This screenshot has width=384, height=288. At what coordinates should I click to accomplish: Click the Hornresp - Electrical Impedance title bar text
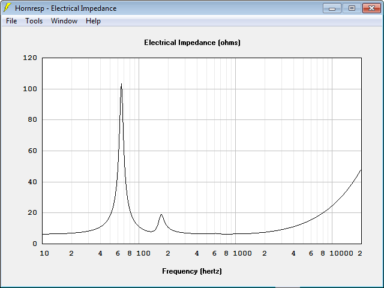[65, 8]
